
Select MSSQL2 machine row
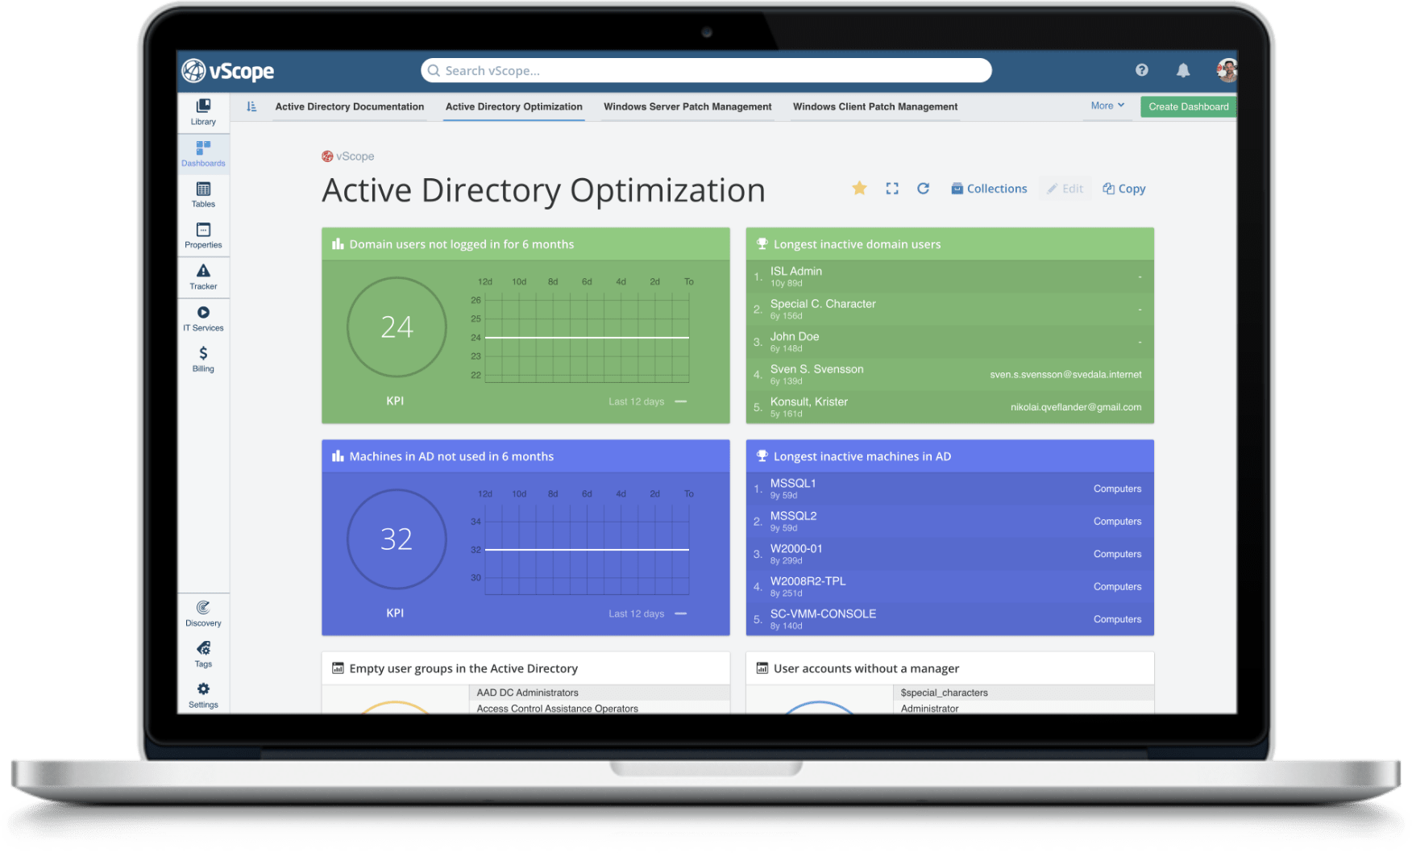coord(949,521)
